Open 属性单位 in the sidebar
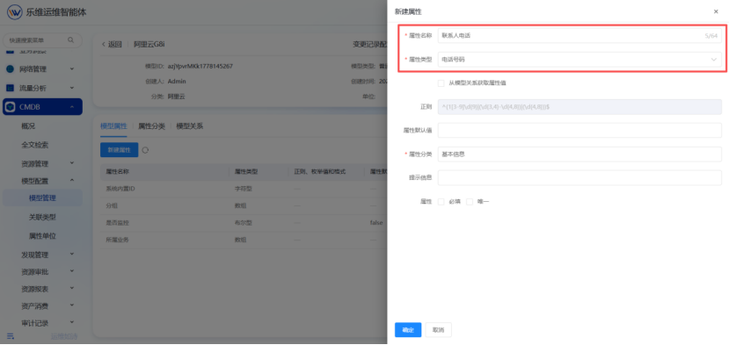Image resolution: width=729 pixels, height=345 pixels. click(42, 236)
